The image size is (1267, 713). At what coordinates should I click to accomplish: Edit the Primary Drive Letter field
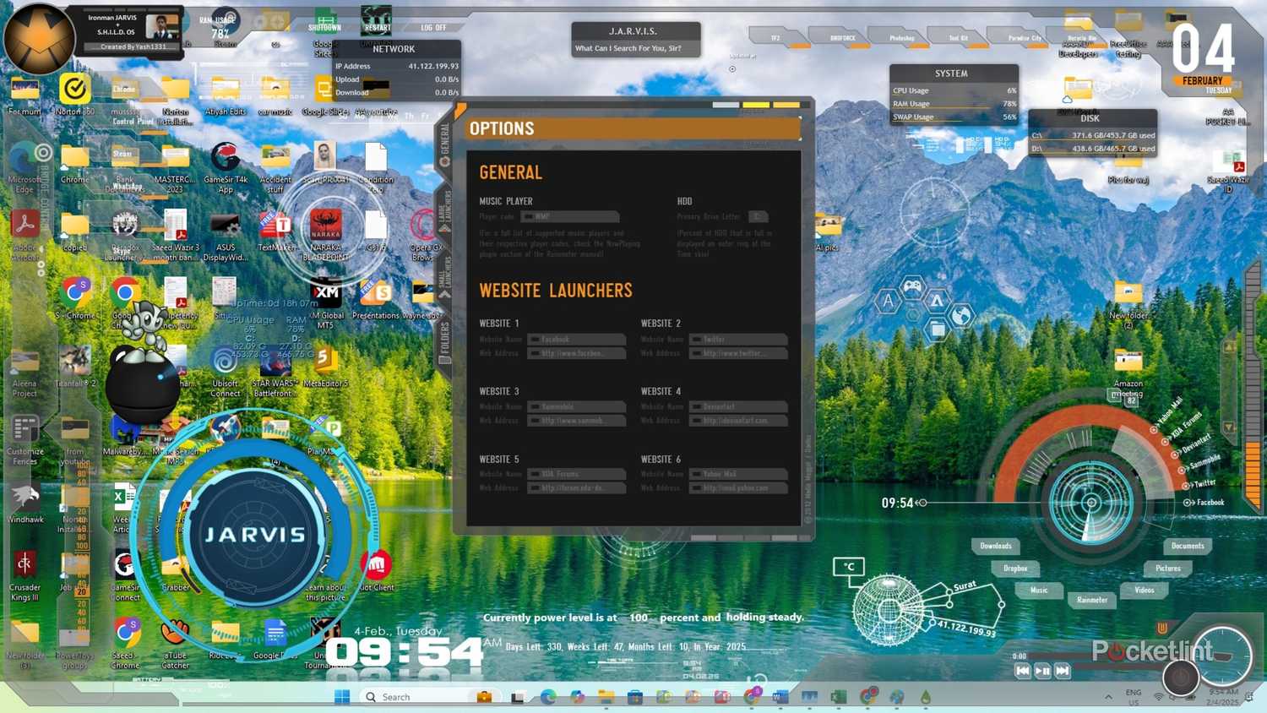click(758, 217)
